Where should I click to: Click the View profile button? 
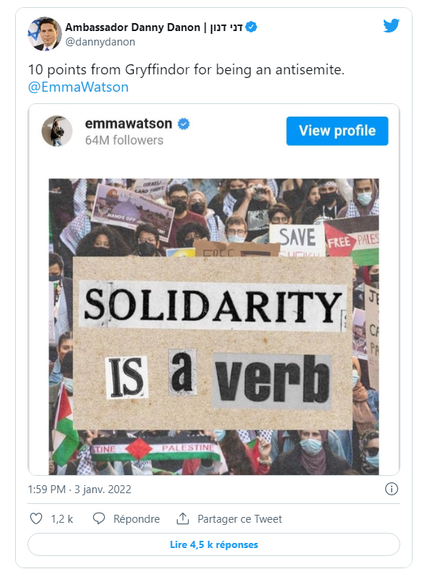click(x=337, y=131)
